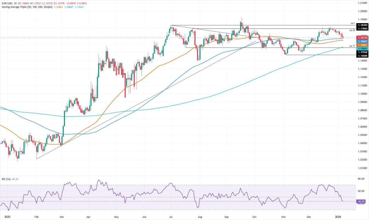Image resolution: width=369 pixels, height=220 pixels.
Task: Click the 2026 label on the time axis
Action: click(x=338, y=217)
